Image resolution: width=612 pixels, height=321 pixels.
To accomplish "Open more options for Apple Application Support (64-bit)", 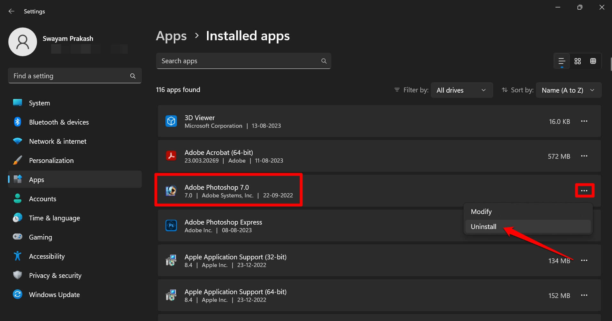I will [x=584, y=295].
